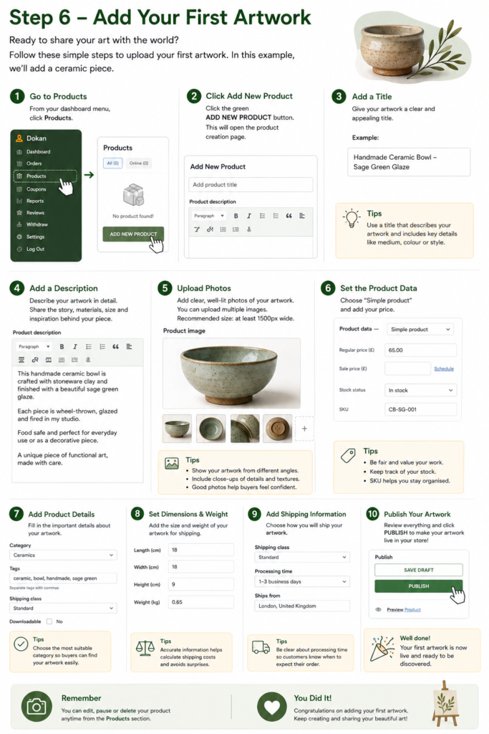
Task: Click the empty Sale price field
Action: coord(407,369)
